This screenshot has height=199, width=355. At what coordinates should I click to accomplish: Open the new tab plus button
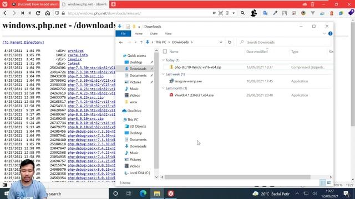tap(113, 4)
